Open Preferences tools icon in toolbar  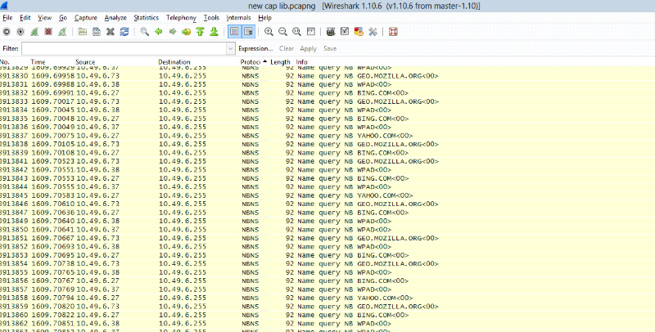373,32
